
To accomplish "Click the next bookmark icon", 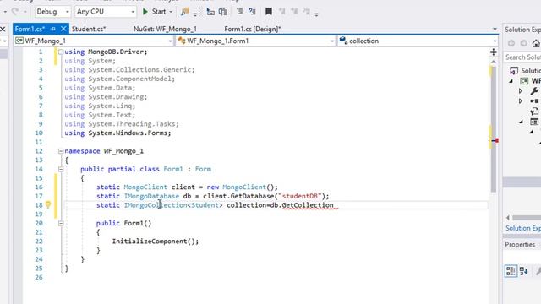I will pos(294,12).
